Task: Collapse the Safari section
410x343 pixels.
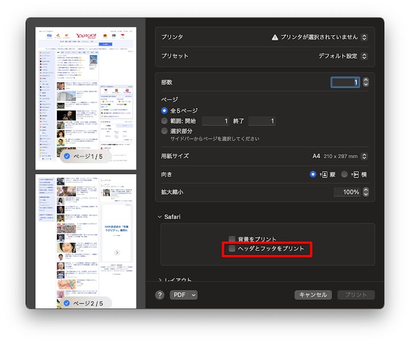Action: click(159, 217)
